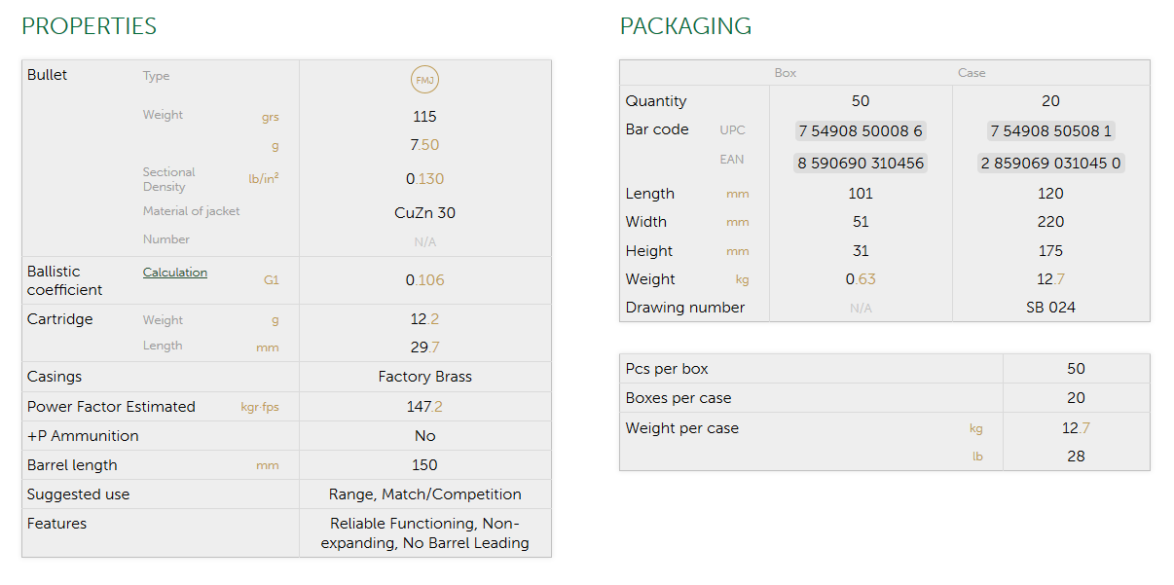Click the Boxes per case row label
1174x585 pixels.
pos(679,398)
